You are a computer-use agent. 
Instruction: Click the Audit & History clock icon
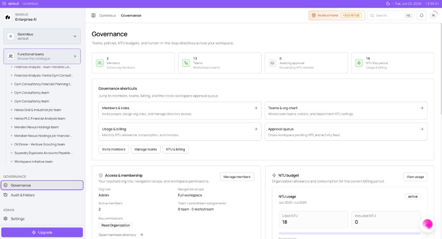point(6,195)
